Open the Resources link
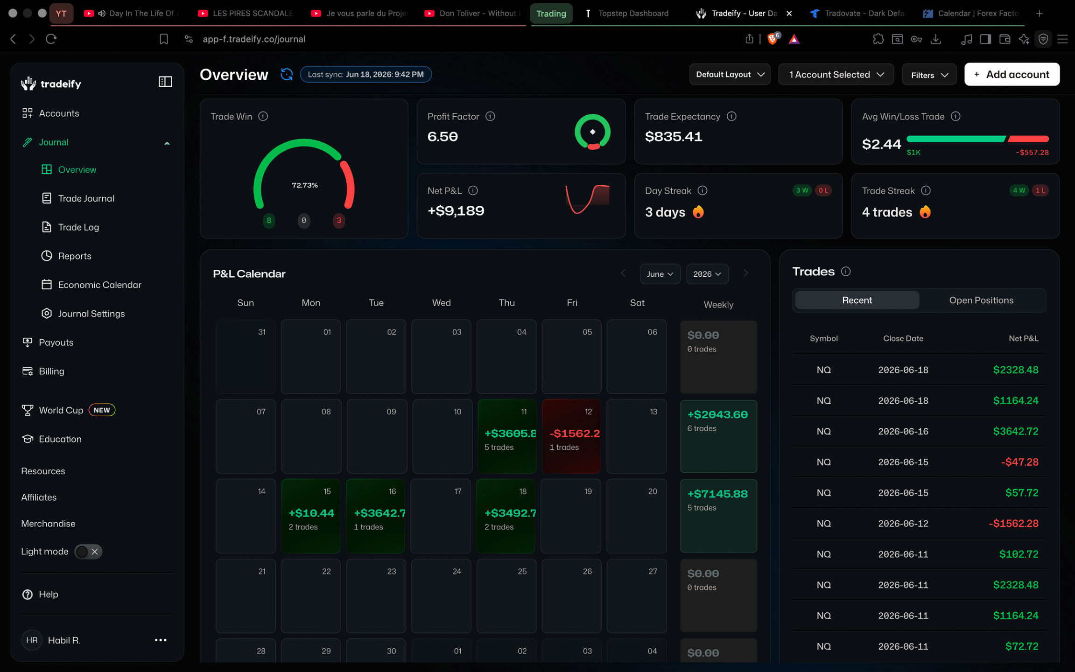 pos(43,471)
